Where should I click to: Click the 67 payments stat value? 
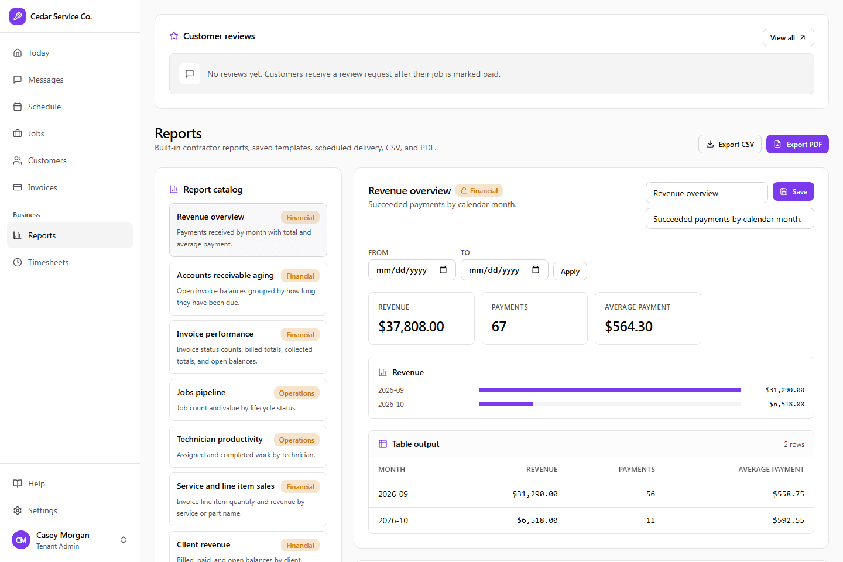point(499,327)
